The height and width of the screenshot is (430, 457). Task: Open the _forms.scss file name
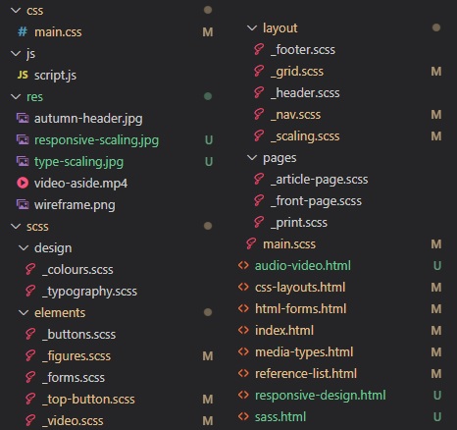[x=74, y=378]
